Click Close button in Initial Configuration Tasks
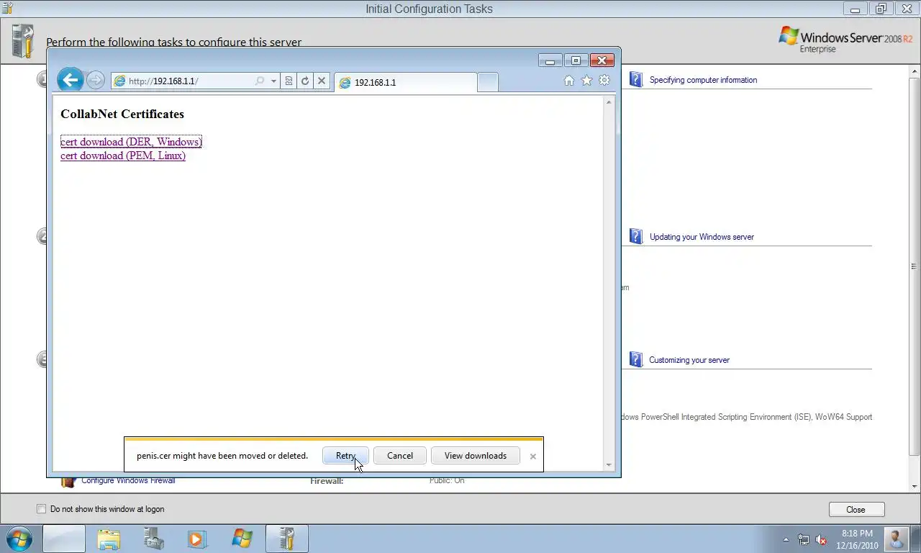The image size is (921, 553). [856, 509]
